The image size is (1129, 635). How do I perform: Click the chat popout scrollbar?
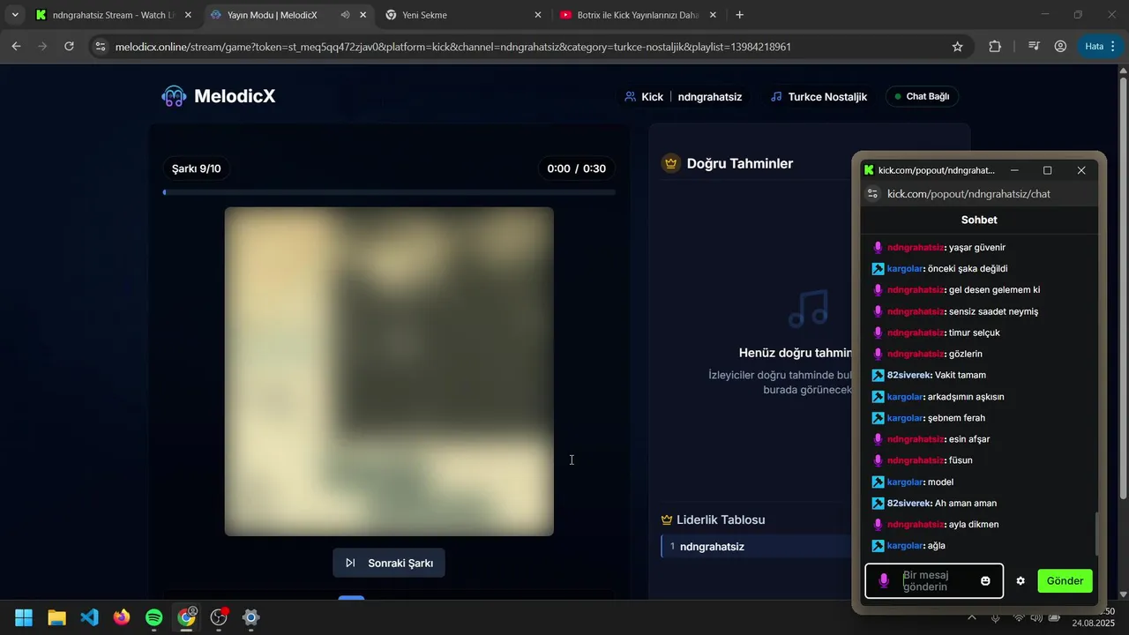[1097, 533]
